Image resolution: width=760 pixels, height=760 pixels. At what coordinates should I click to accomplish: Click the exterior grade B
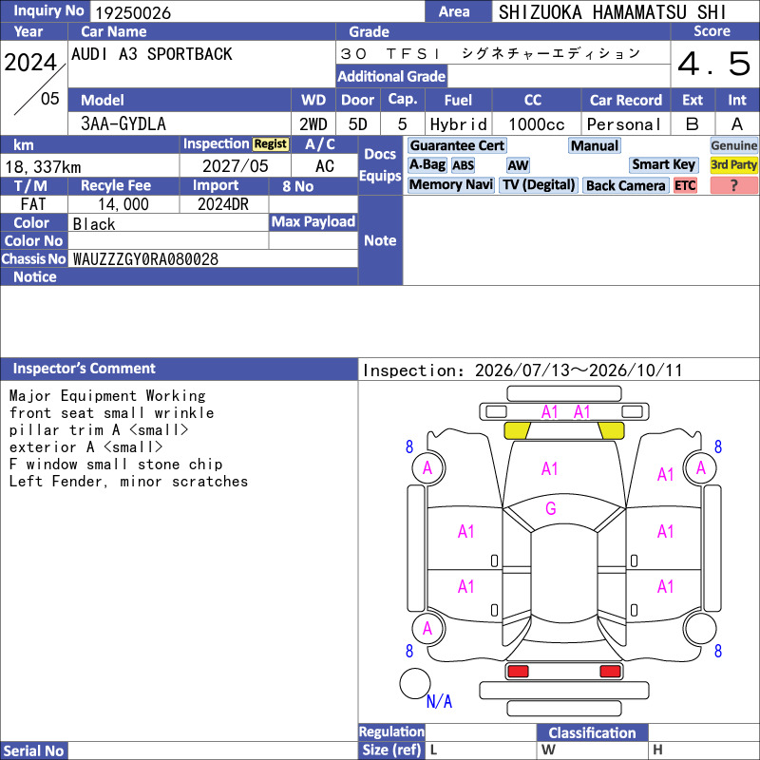[693, 124]
